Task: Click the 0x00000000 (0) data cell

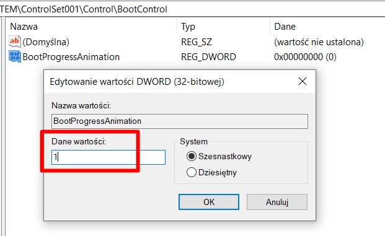Action: pyautogui.click(x=305, y=57)
